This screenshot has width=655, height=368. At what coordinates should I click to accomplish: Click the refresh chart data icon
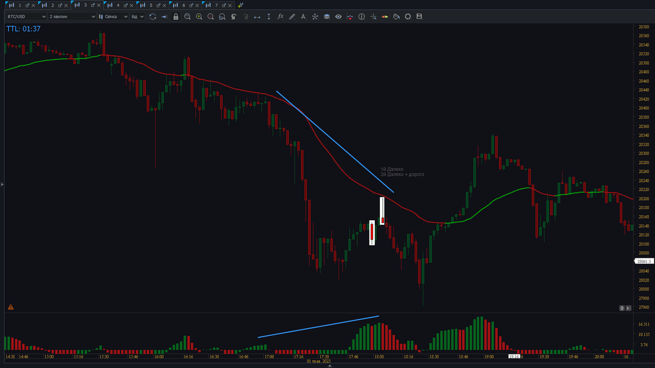point(152,17)
